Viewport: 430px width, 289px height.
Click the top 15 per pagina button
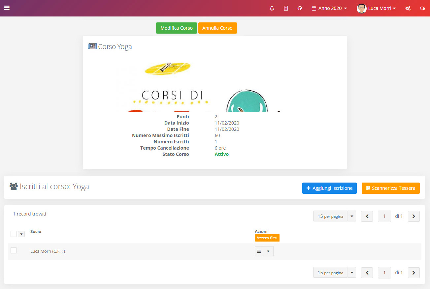[x=330, y=216]
